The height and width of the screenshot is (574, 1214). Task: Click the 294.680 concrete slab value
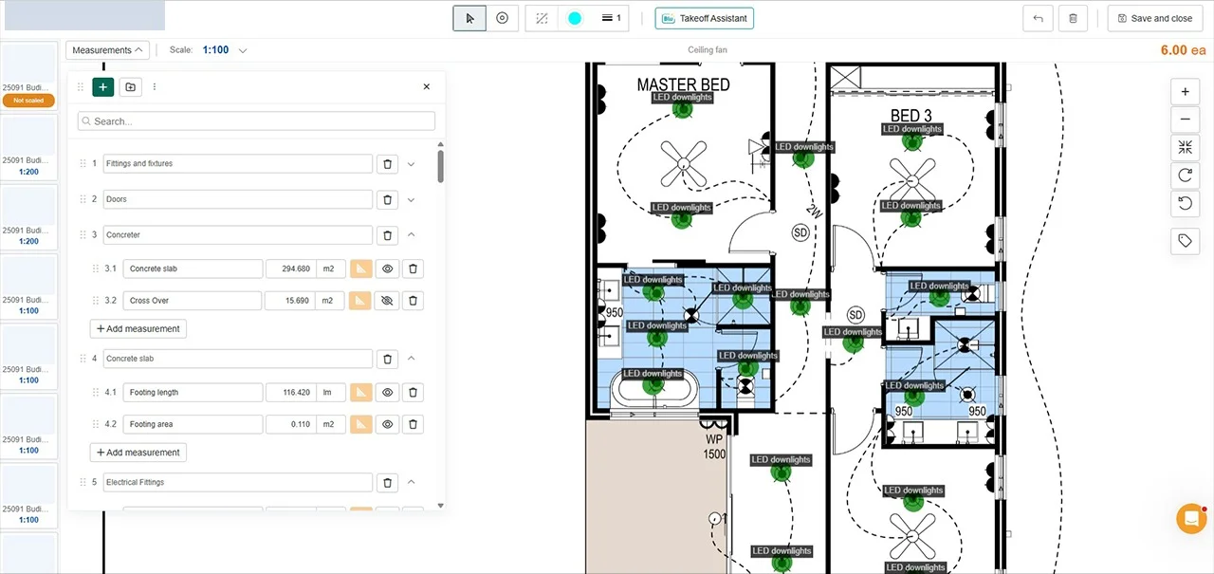[290, 269]
